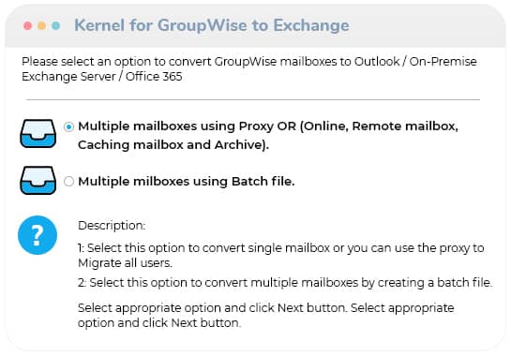
Task: Select the Multiple milboxes using Batch file radio
Action: click(x=68, y=181)
